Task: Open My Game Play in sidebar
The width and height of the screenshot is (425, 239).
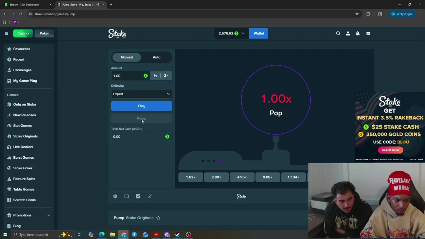Action: tap(25, 81)
